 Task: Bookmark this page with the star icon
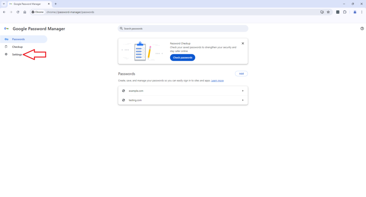tap(328, 12)
